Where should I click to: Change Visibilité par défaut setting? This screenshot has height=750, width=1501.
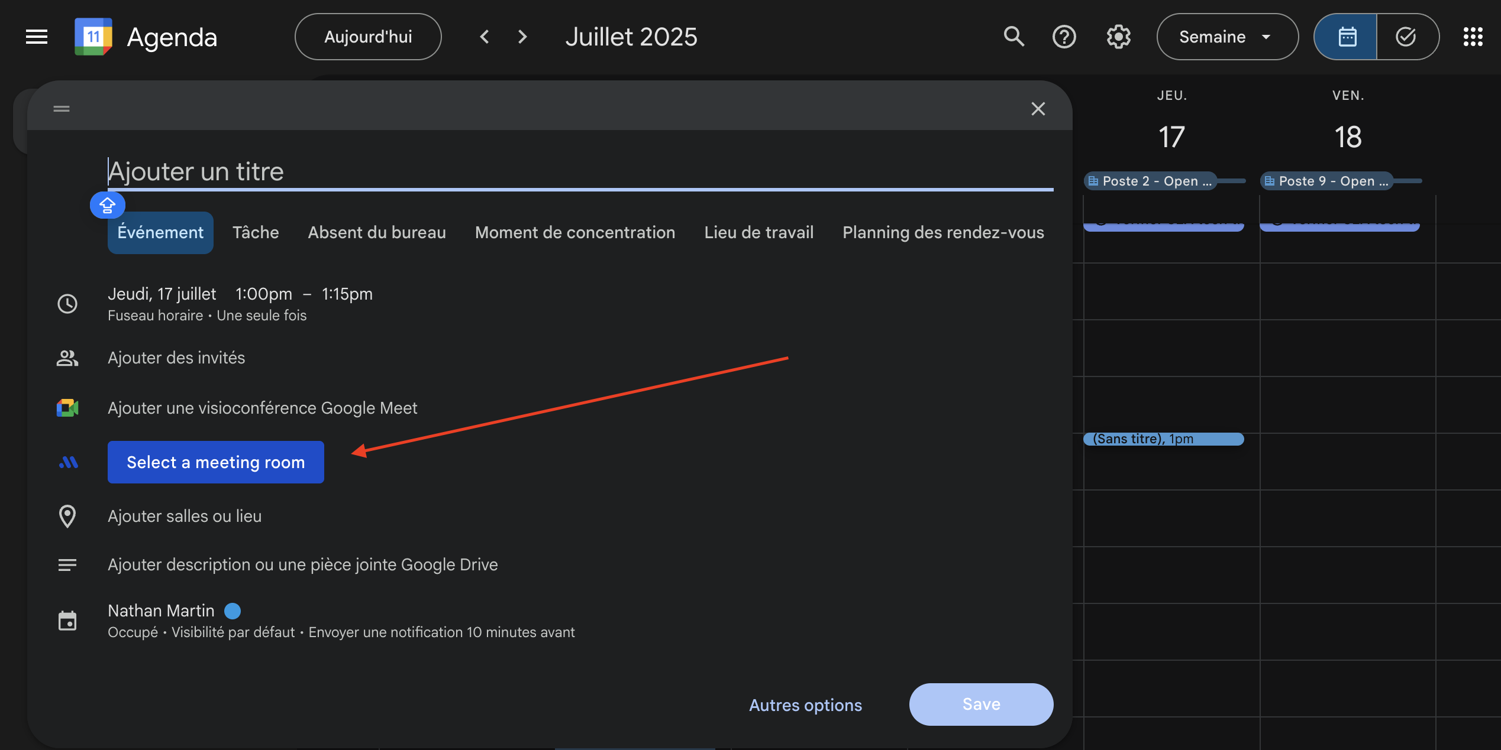233,632
